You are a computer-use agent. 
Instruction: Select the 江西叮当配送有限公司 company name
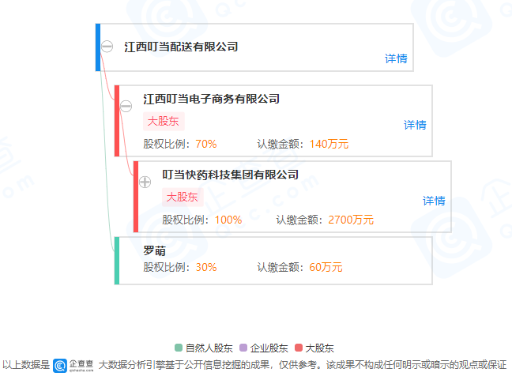(181, 47)
